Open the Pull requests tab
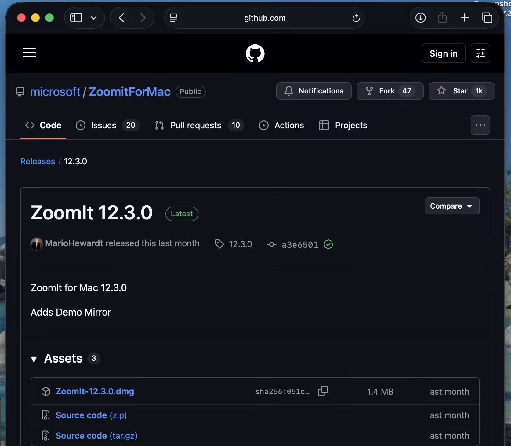Viewport: 511px width, 446px height. click(199, 125)
